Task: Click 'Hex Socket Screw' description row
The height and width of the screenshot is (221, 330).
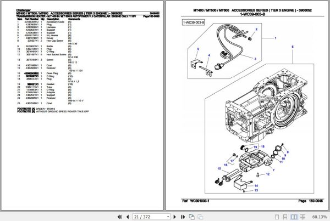Action: pyautogui.click(x=57, y=54)
